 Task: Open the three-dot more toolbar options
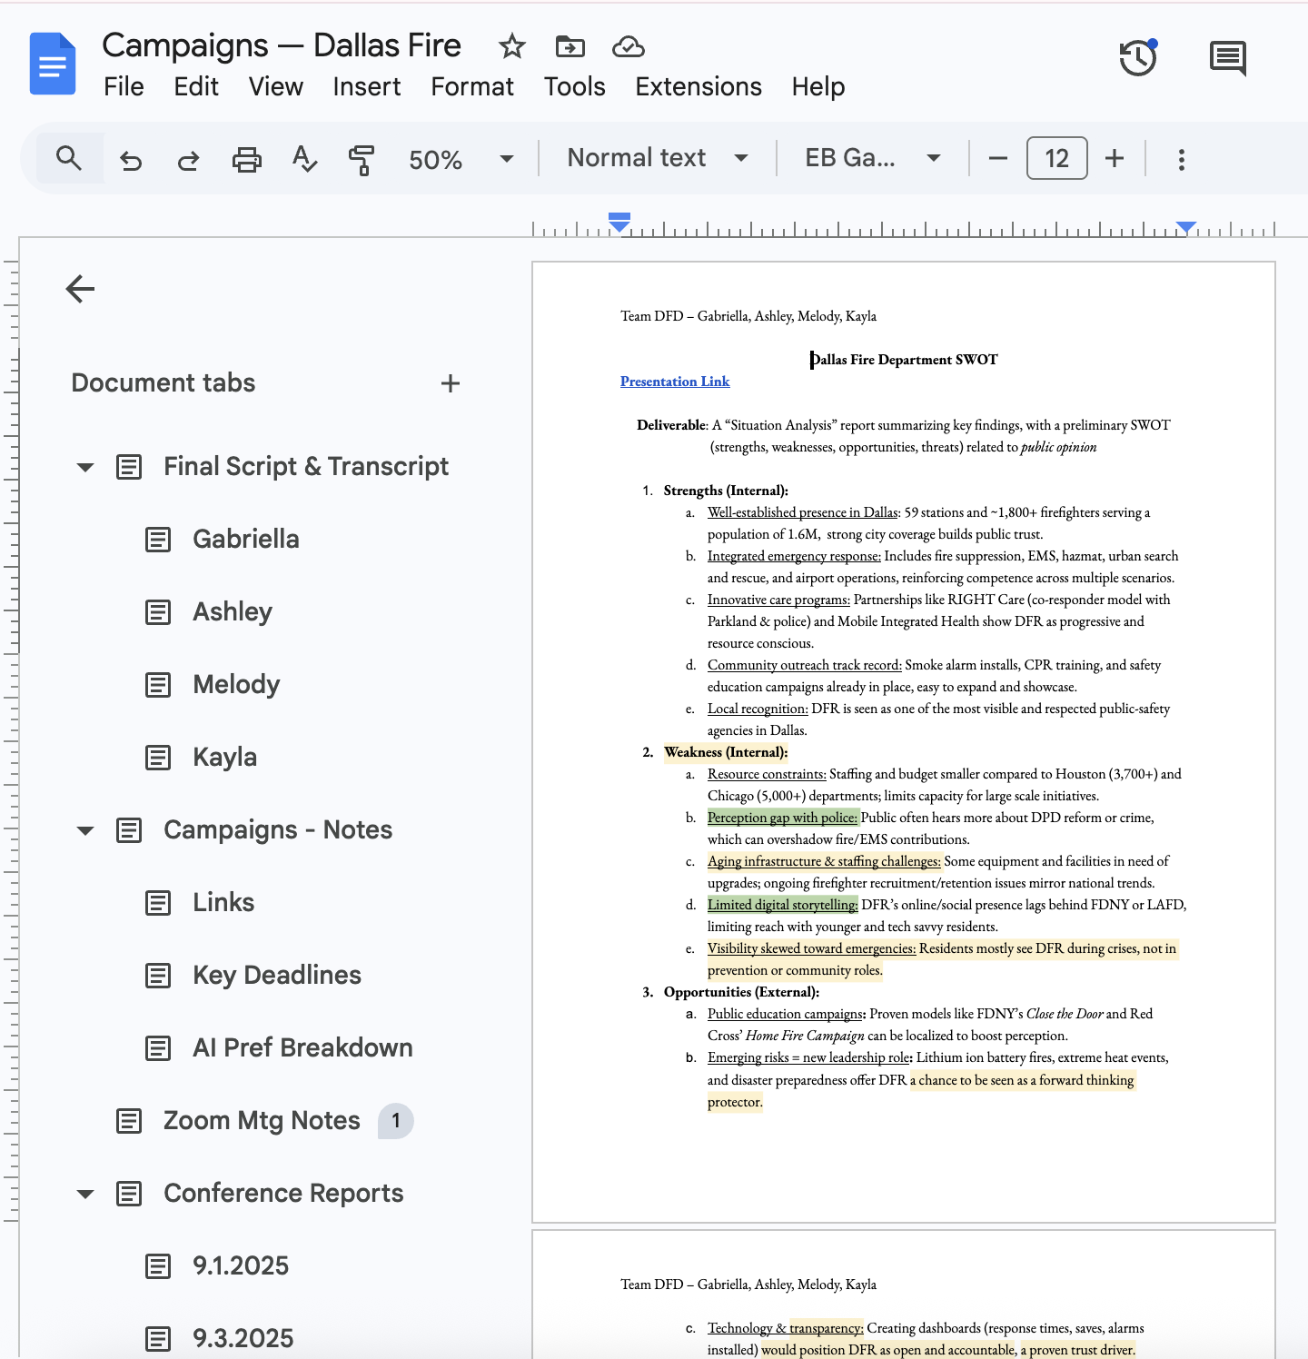coord(1181,160)
